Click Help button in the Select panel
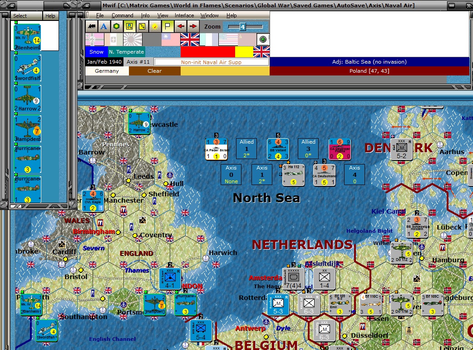 tap(50, 16)
